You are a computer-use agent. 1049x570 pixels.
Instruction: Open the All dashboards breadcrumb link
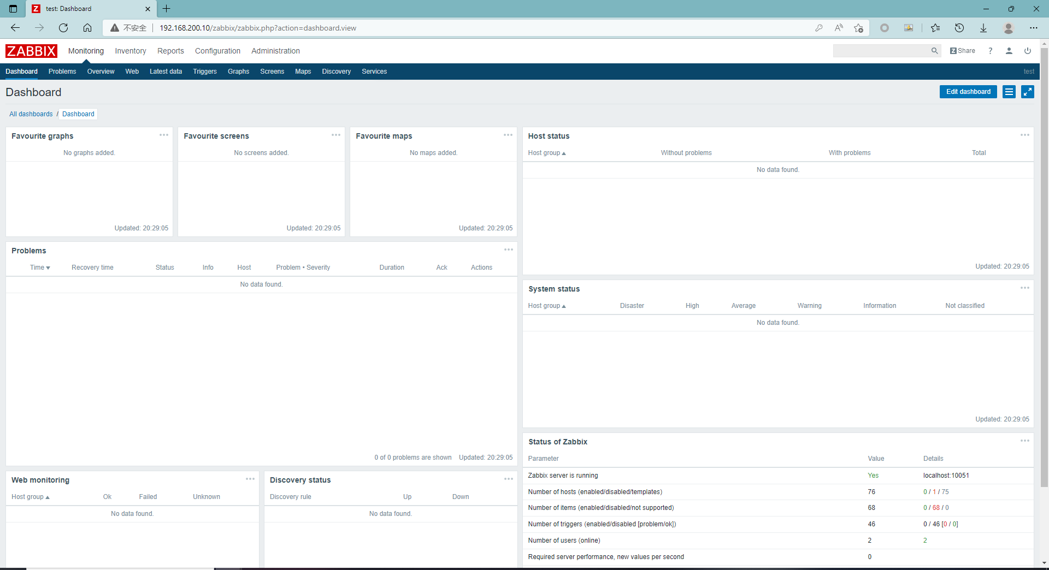31,114
